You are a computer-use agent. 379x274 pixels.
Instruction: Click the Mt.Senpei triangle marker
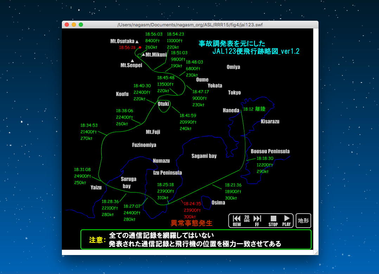132,61
